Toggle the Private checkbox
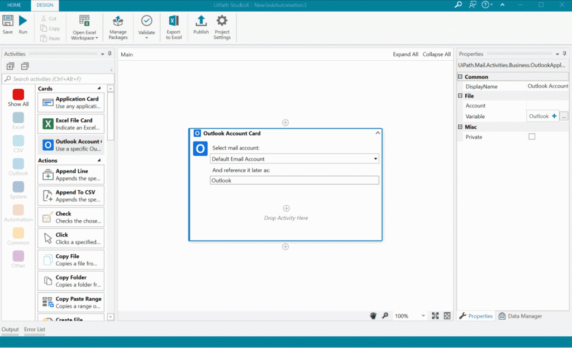 [532, 137]
